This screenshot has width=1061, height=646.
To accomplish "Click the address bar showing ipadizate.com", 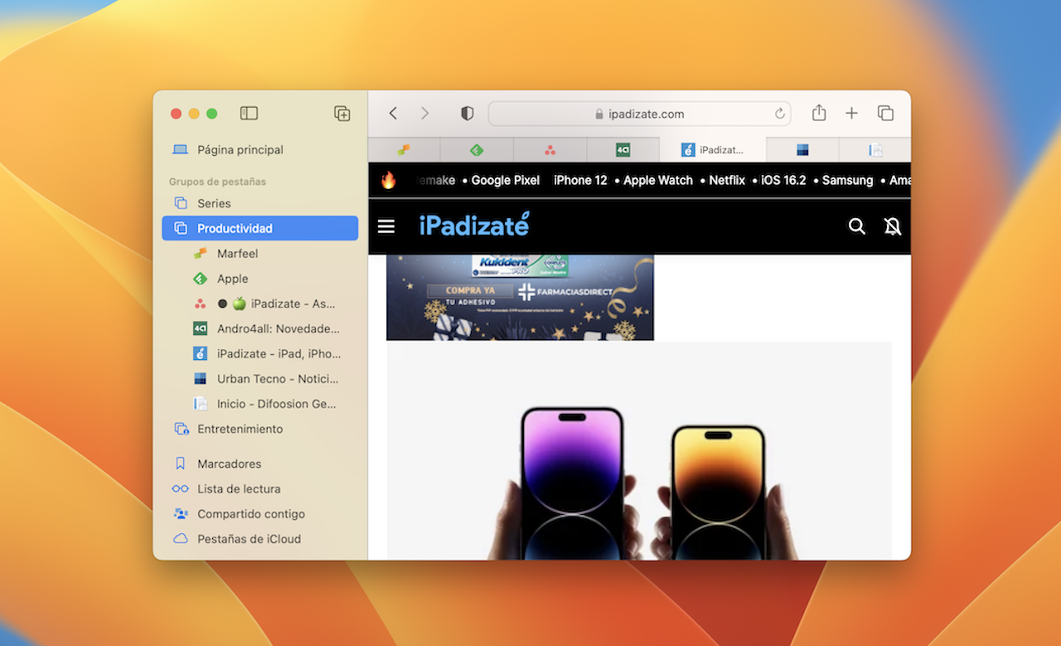I will pos(640,114).
